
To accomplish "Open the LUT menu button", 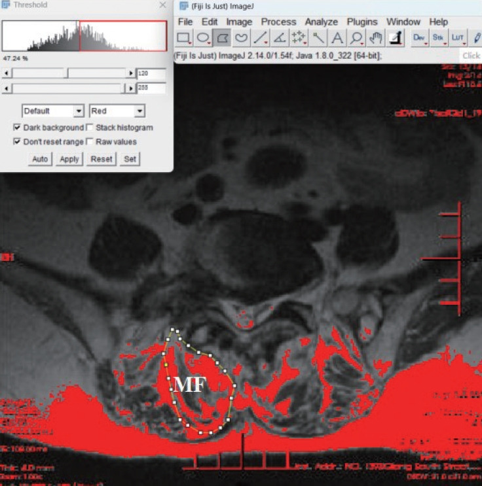I will [458, 38].
